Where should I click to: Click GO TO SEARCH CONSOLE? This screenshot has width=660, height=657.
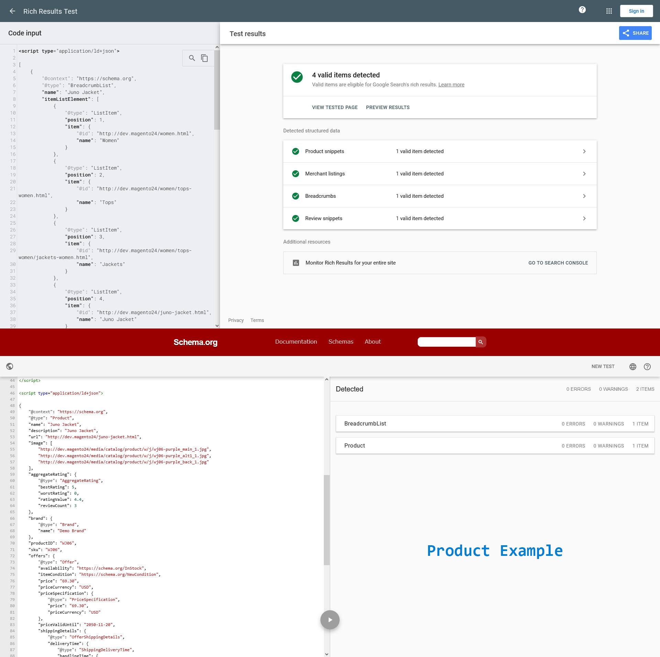coord(558,263)
